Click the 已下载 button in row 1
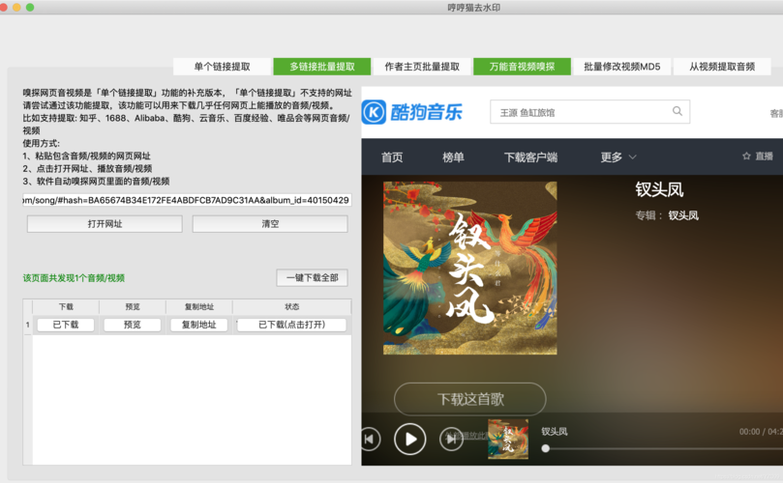 click(66, 325)
